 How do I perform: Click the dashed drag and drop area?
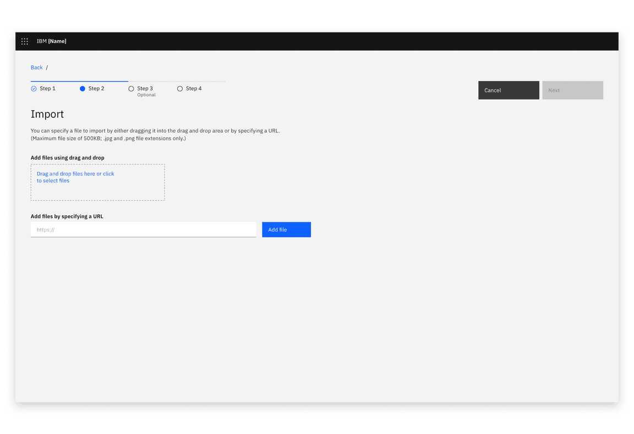click(97, 182)
